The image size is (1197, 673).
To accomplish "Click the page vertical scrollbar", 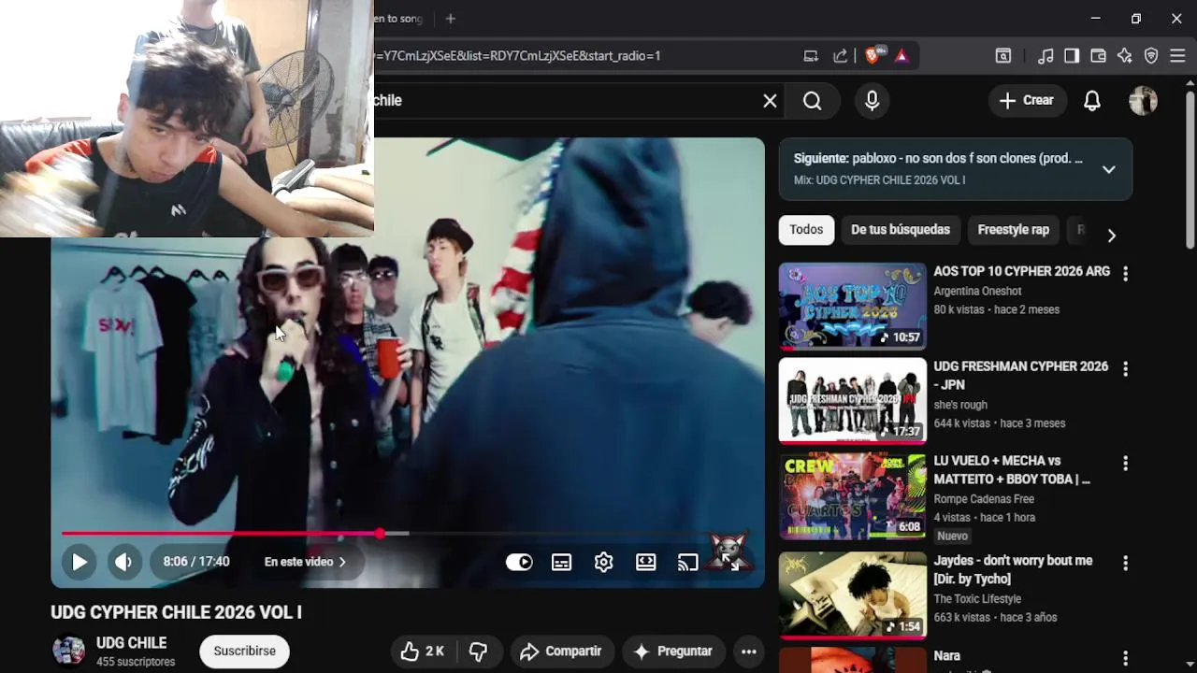I will (x=1190, y=171).
